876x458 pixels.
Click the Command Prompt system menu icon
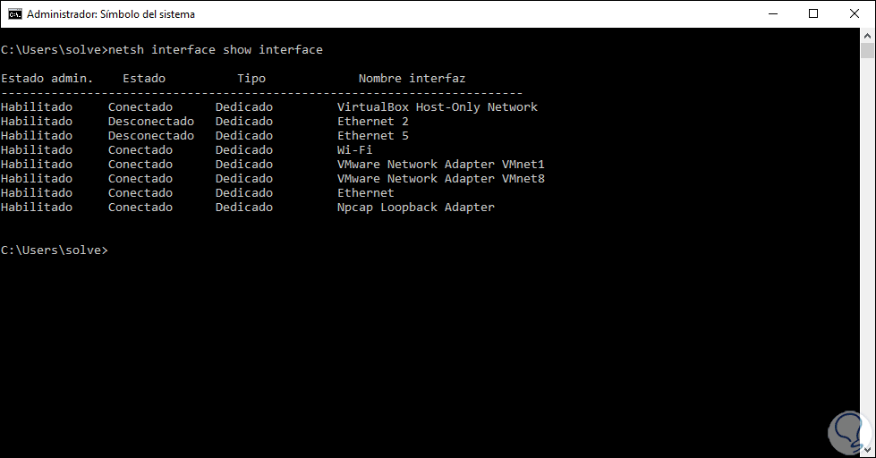point(13,14)
